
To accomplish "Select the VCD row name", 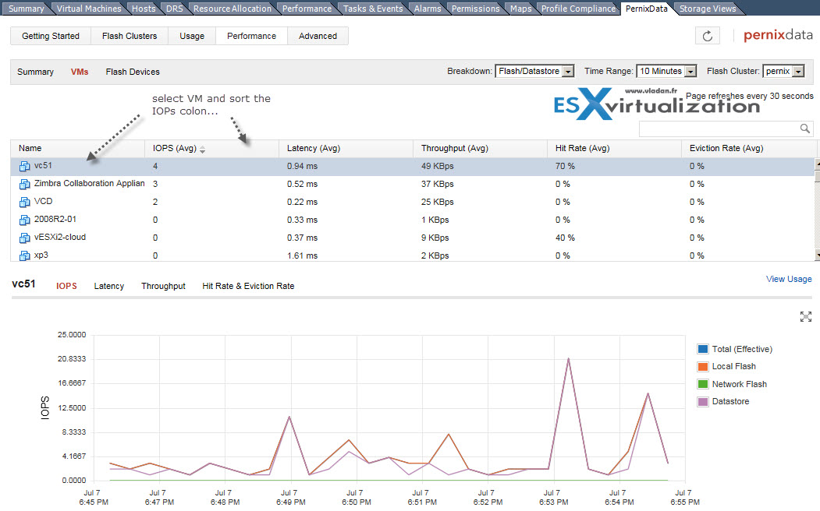I will coord(44,202).
